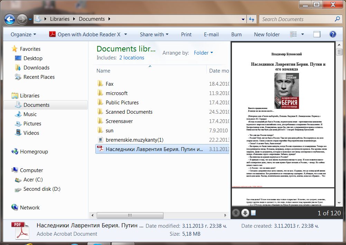The height and width of the screenshot is (245, 346).
Task: Click the Libraries breadcrumb in address bar
Action: point(59,19)
